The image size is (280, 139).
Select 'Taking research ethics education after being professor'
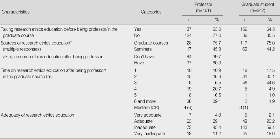52,57
